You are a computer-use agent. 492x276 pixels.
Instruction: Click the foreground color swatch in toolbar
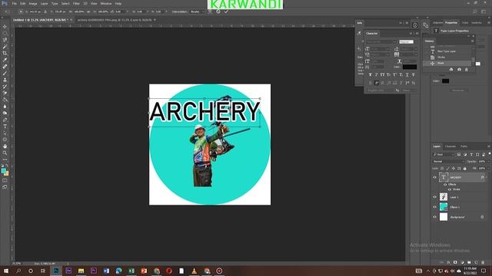[3, 170]
